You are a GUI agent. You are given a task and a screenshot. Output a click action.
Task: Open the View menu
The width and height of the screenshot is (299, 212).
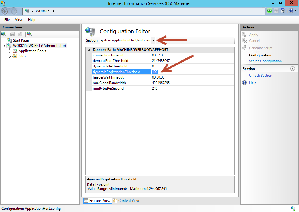click(x=19, y=20)
